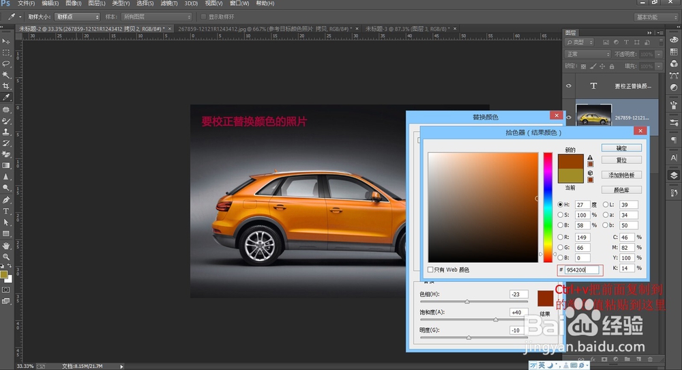Select the Pen tool
Screen dimensions: 682x370
6,200
